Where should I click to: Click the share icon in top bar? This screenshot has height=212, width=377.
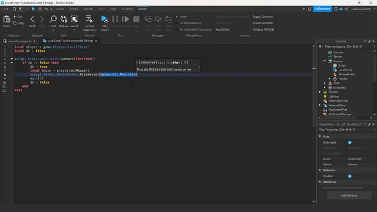[x=346, y=9]
